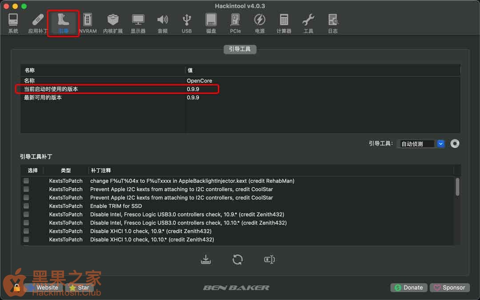Open the 电源 (Power) toolbar section
This screenshot has width=480, height=300.
pyautogui.click(x=260, y=23)
